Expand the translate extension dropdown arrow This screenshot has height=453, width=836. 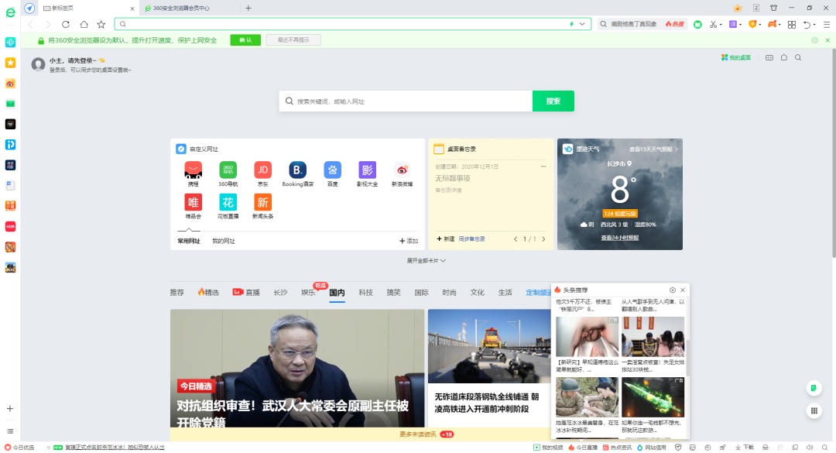point(741,25)
